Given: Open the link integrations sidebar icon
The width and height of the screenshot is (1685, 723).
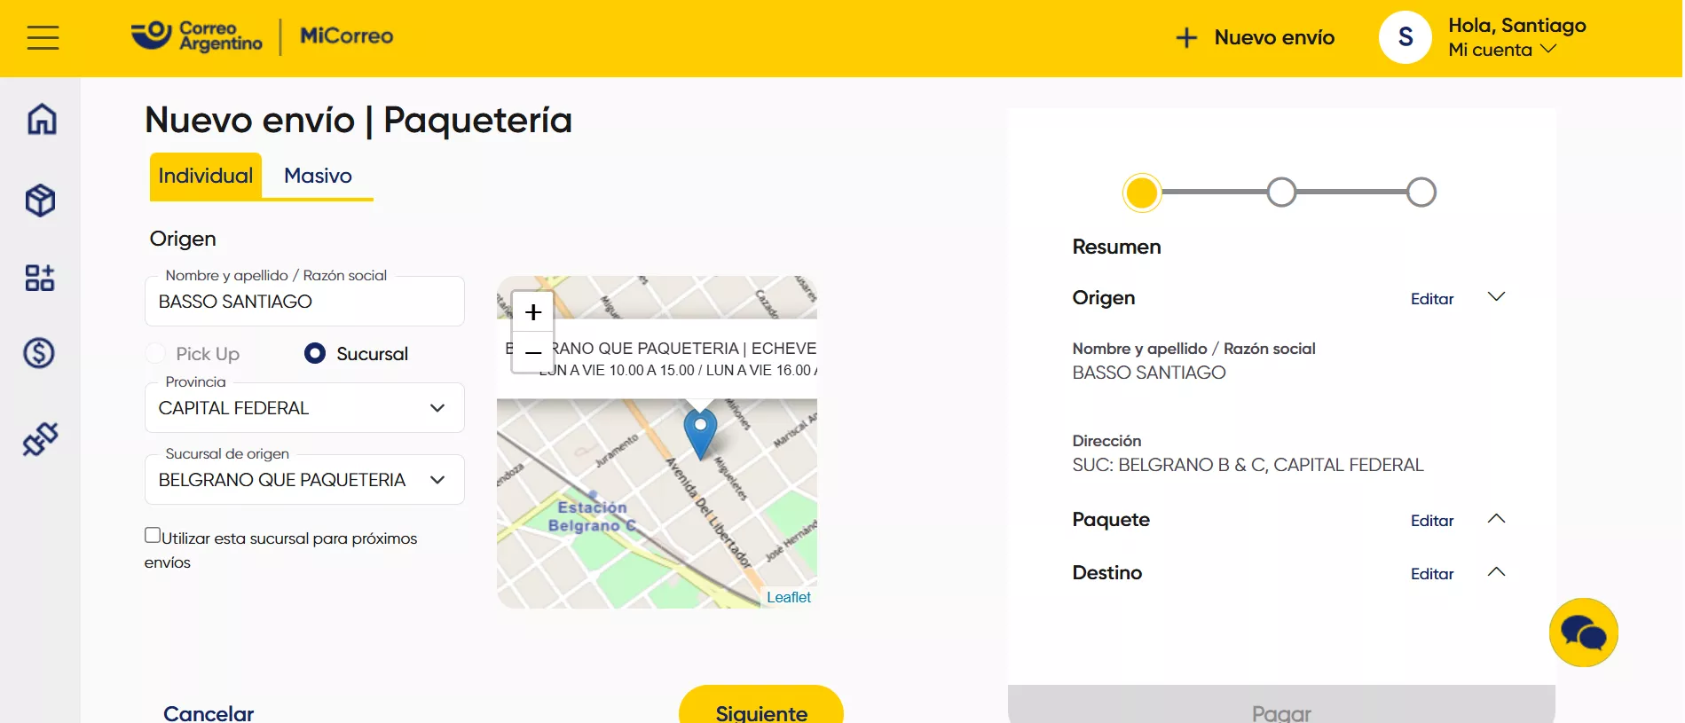Looking at the screenshot, I should coord(40,438).
